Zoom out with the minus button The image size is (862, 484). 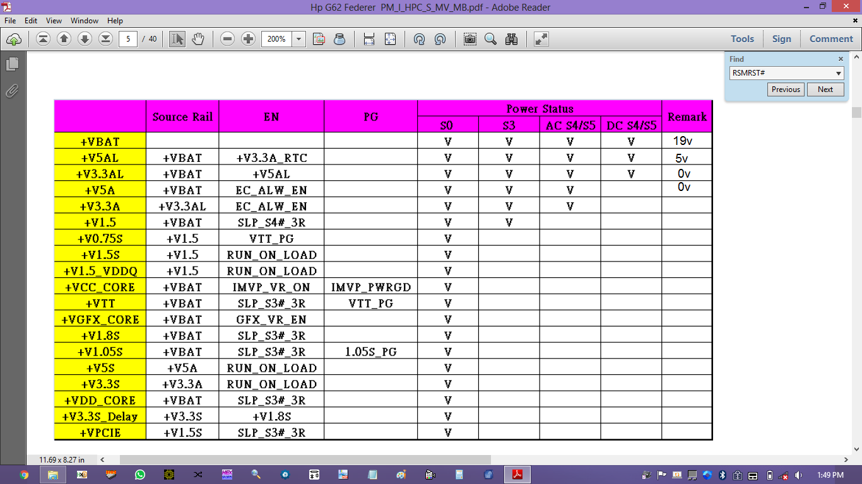tap(228, 39)
